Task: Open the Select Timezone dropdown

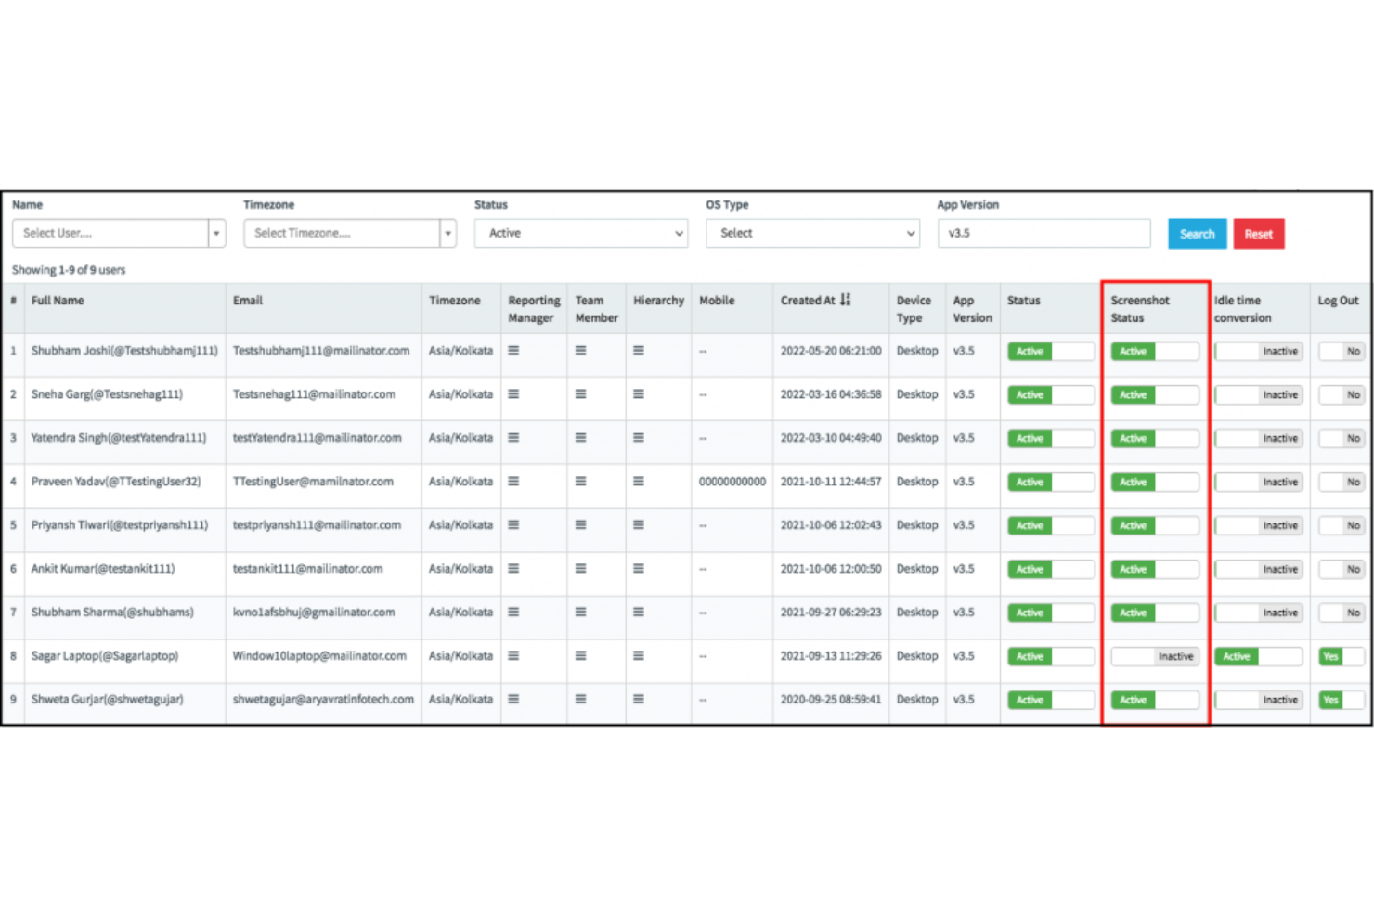Action: (350, 233)
